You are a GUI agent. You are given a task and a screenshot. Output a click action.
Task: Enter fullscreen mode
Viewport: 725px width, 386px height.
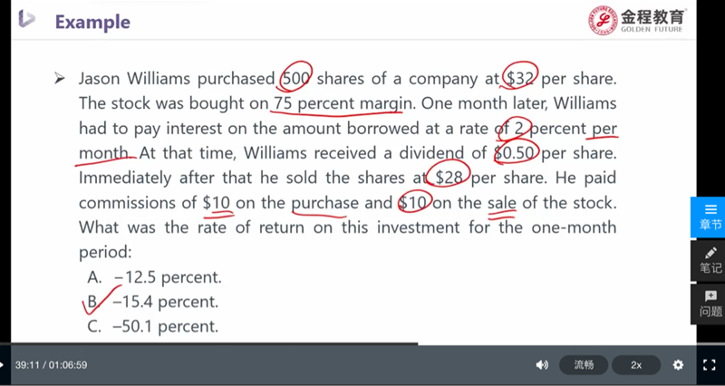[710, 364]
